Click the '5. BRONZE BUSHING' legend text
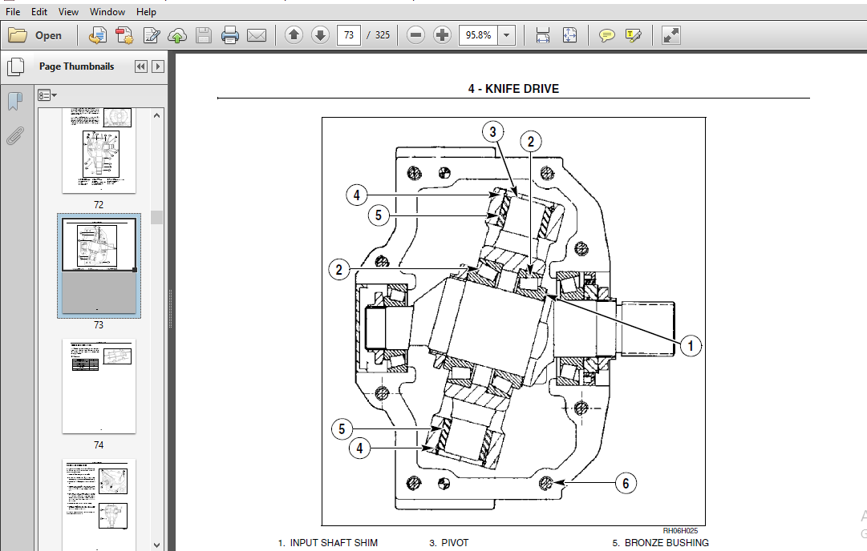 (661, 543)
